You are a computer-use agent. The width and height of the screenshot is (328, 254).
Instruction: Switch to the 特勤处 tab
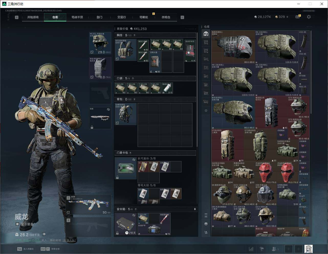pyautogui.click(x=144, y=17)
